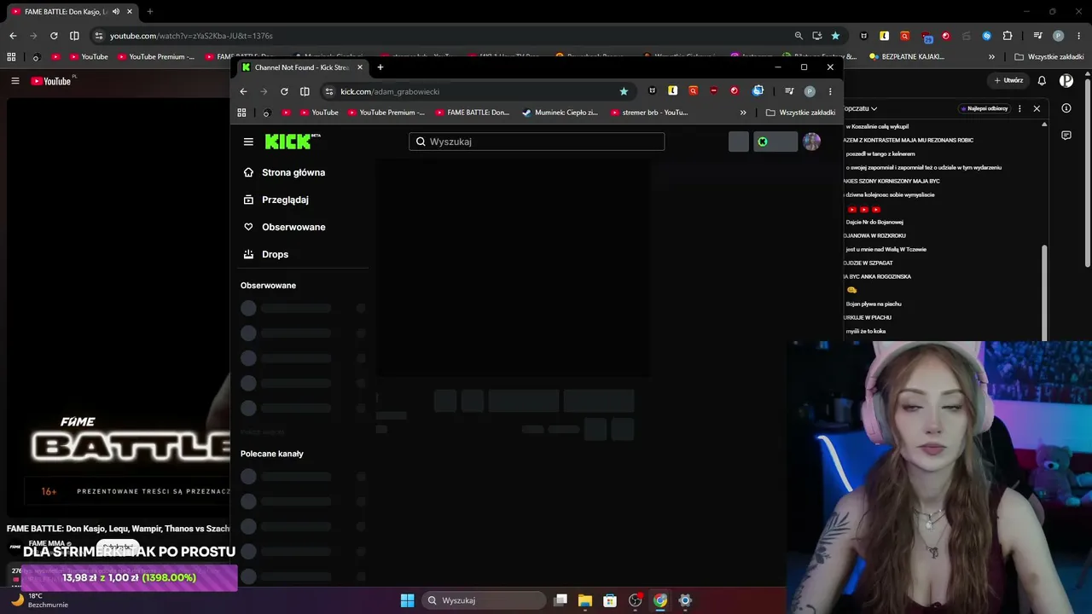The height and width of the screenshot is (614, 1092).
Task: Open the Kick sidebar hamburger menu
Action: (x=248, y=142)
